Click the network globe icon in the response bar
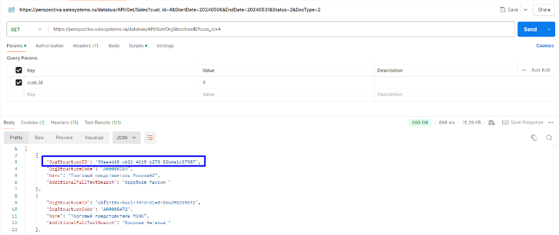Viewport: 559px width, 235px height. [492, 123]
